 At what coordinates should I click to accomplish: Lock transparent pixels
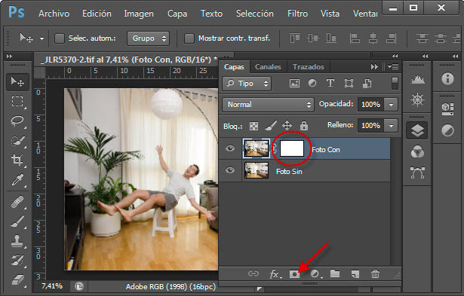coord(254,126)
